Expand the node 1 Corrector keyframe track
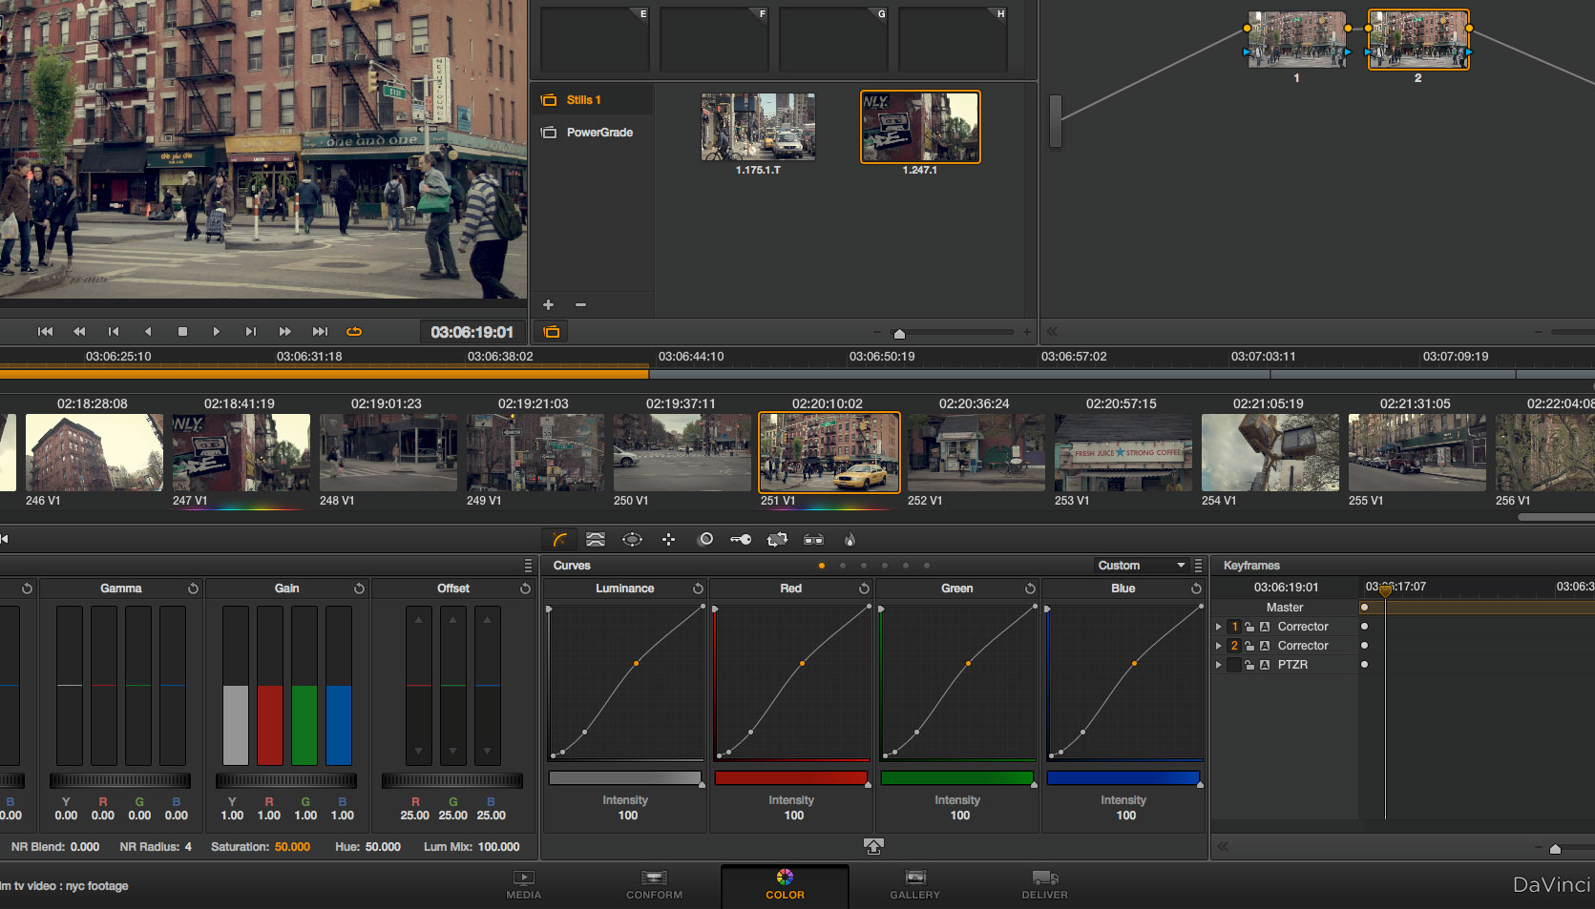The width and height of the screenshot is (1595, 909). point(1219,627)
